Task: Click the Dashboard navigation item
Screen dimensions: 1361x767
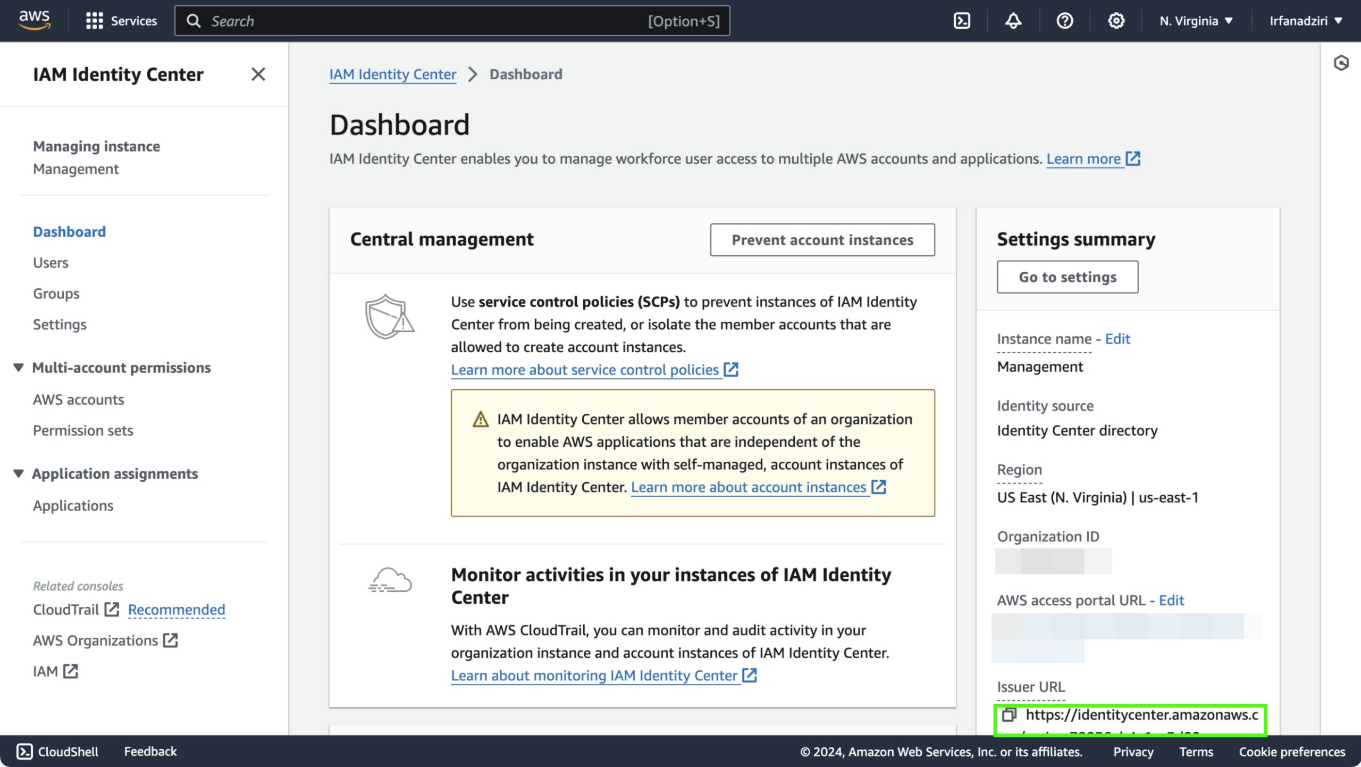Action: click(x=69, y=230)
